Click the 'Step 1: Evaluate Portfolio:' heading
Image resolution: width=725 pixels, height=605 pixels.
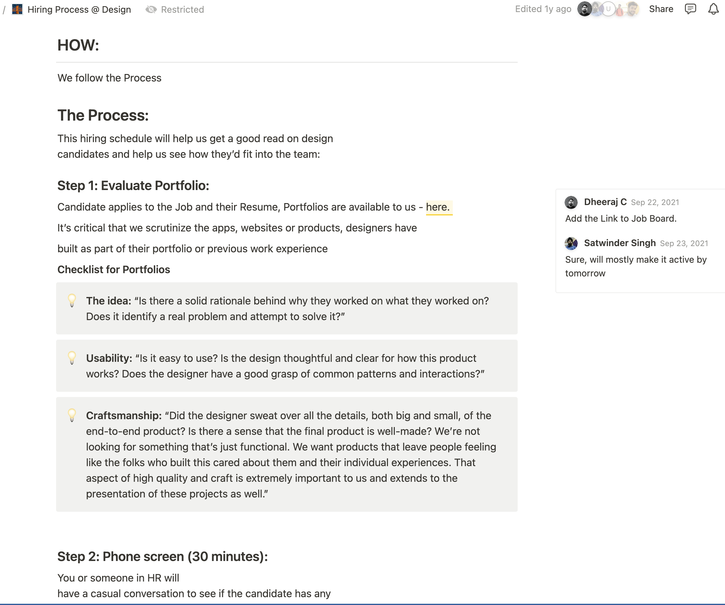133,186
